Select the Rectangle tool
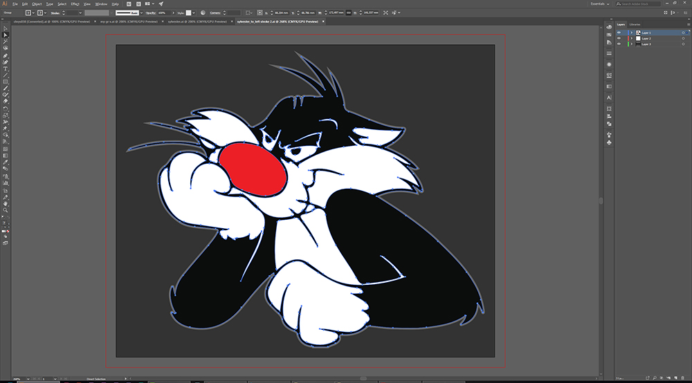Screen dimensions: 692x383 [6, 82]
